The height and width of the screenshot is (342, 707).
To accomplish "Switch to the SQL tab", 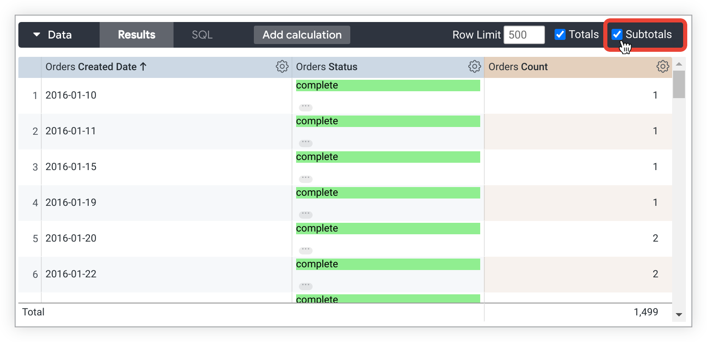I will point(202,35).
